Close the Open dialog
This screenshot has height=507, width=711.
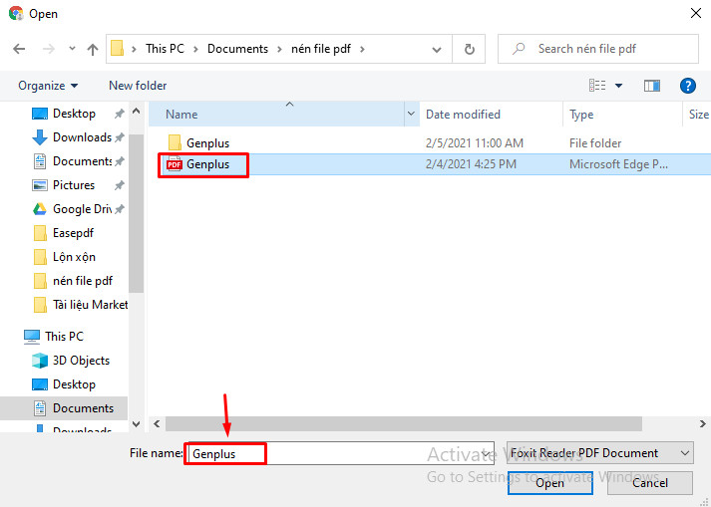(696, 13)
